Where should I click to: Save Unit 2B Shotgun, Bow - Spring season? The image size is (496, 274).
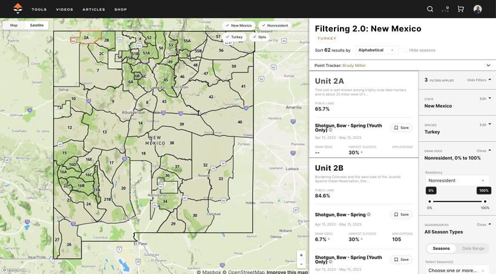[x=401, y=215]
